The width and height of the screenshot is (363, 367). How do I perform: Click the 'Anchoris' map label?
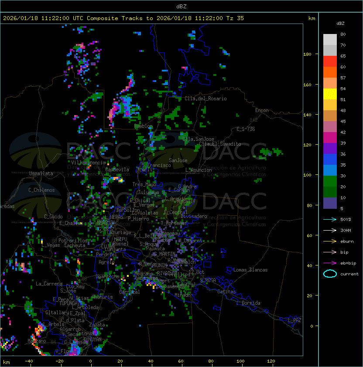102,297
